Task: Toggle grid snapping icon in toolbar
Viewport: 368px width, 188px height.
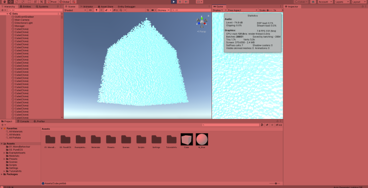Action: pos(74,1)
